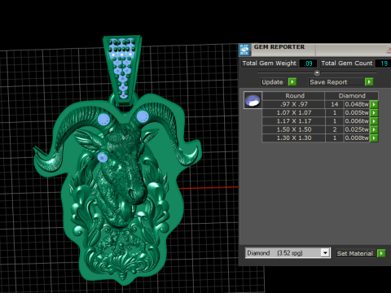Click the green arrow for the .97 X .97 row

pos(374,104)
